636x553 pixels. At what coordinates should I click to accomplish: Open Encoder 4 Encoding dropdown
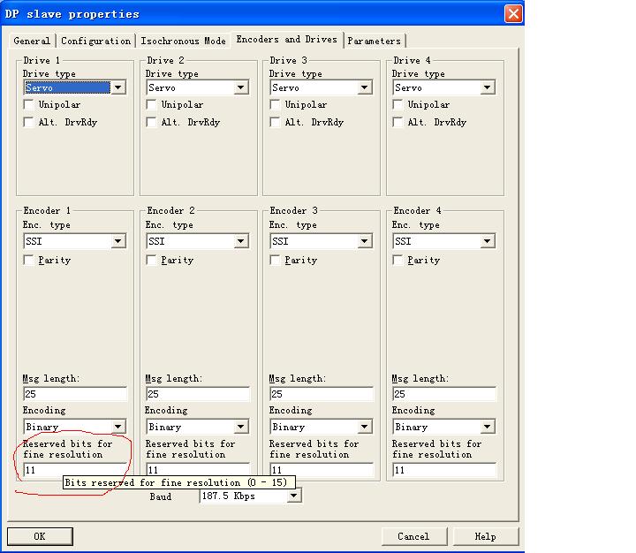(x=444, y=427)
